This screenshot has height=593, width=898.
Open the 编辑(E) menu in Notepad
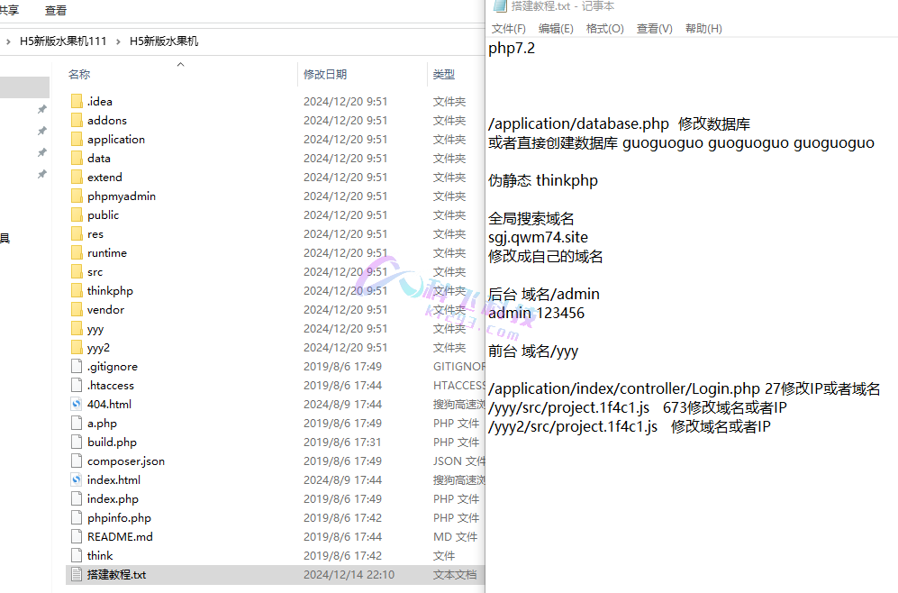556,29
